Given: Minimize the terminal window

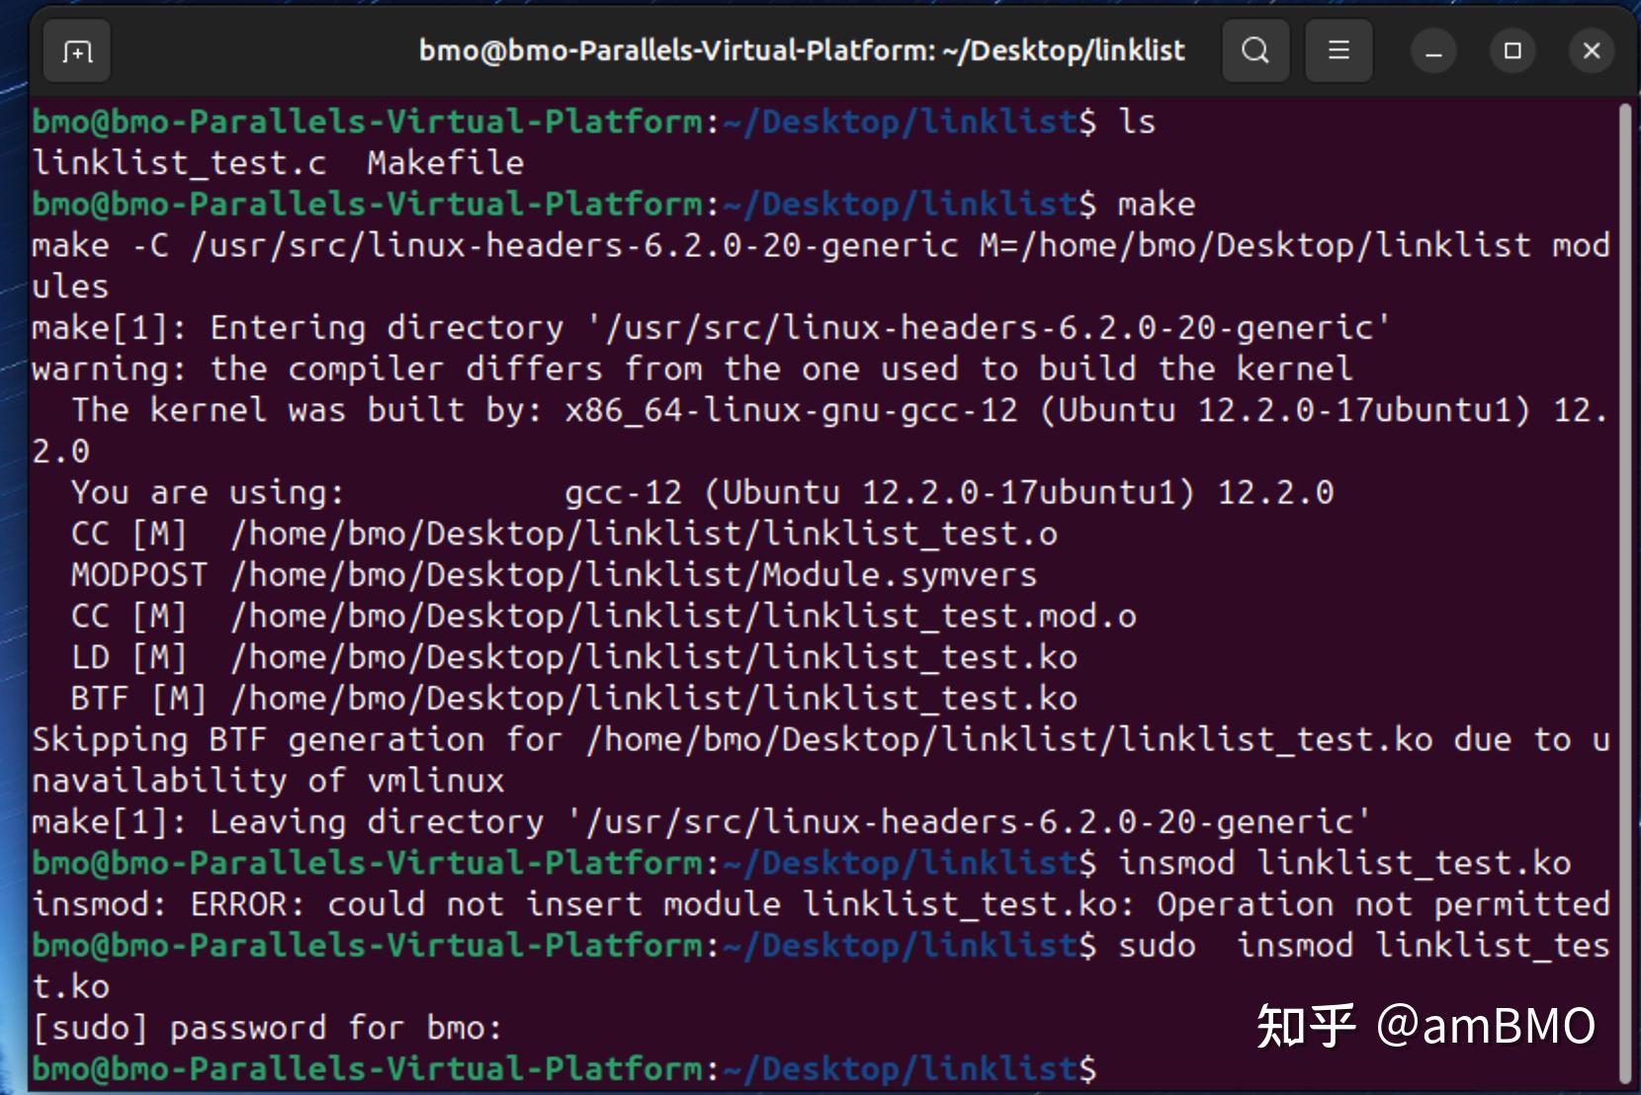Looking at the screenshot, I should [1434, 51].
